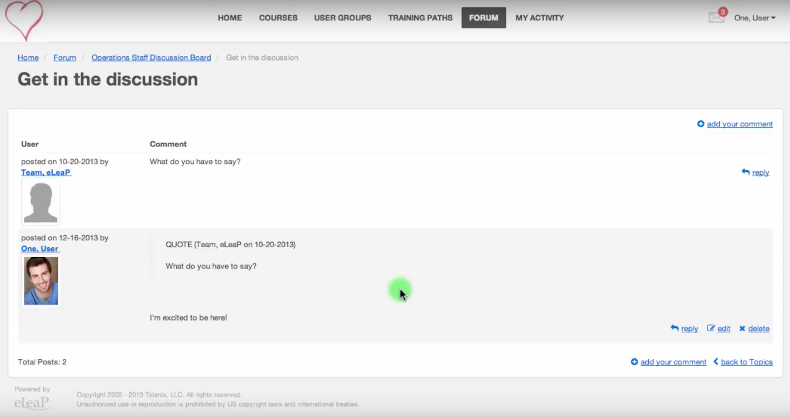Open User Groups in navigation
The height and width of the screenshot is (417, 790).
click(x=342, y=18)
